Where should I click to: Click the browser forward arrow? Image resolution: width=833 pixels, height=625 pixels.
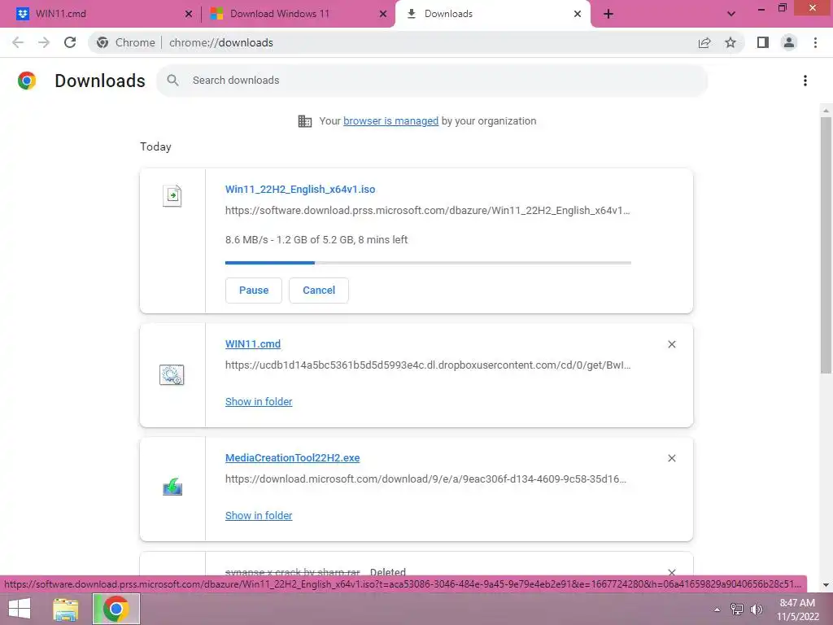[x=44, y=42]
